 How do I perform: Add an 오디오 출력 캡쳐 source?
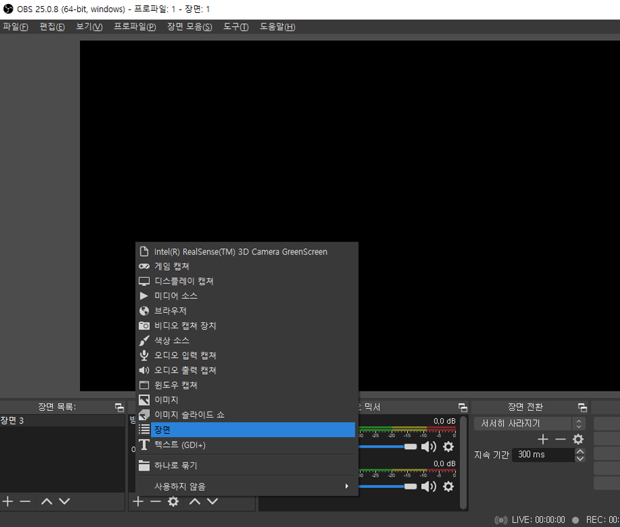[247, 370]
